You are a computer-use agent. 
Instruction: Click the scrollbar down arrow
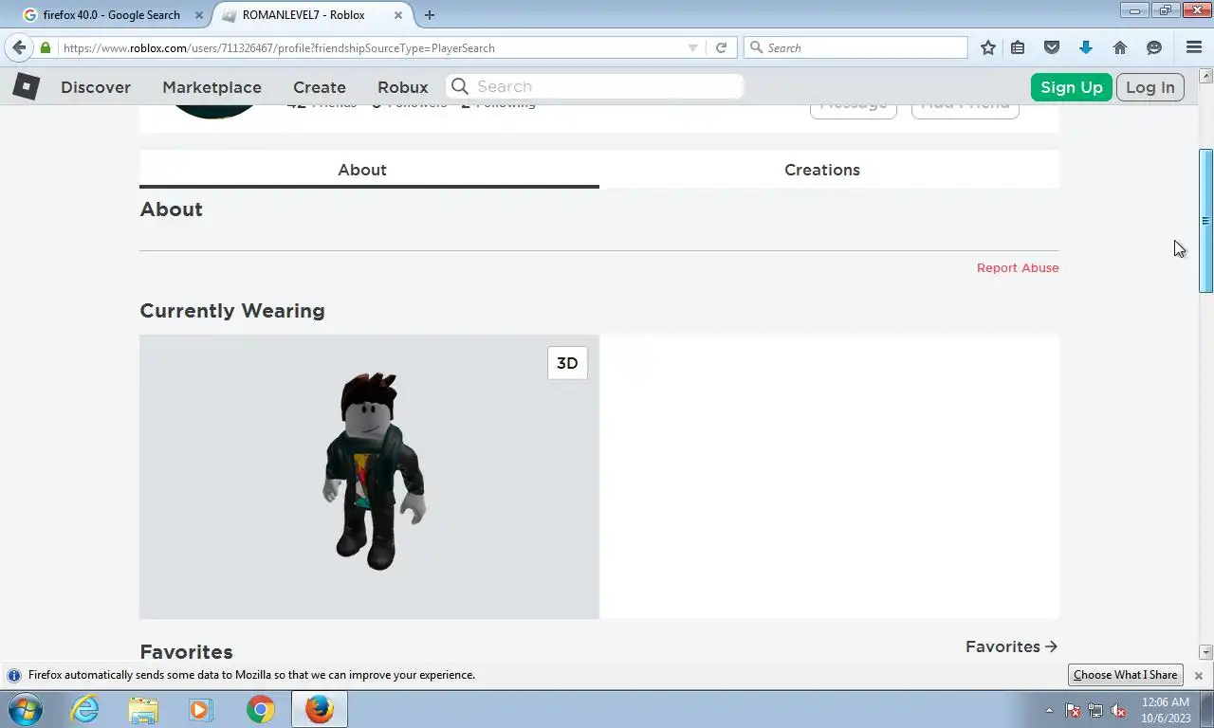(1206, 652)
